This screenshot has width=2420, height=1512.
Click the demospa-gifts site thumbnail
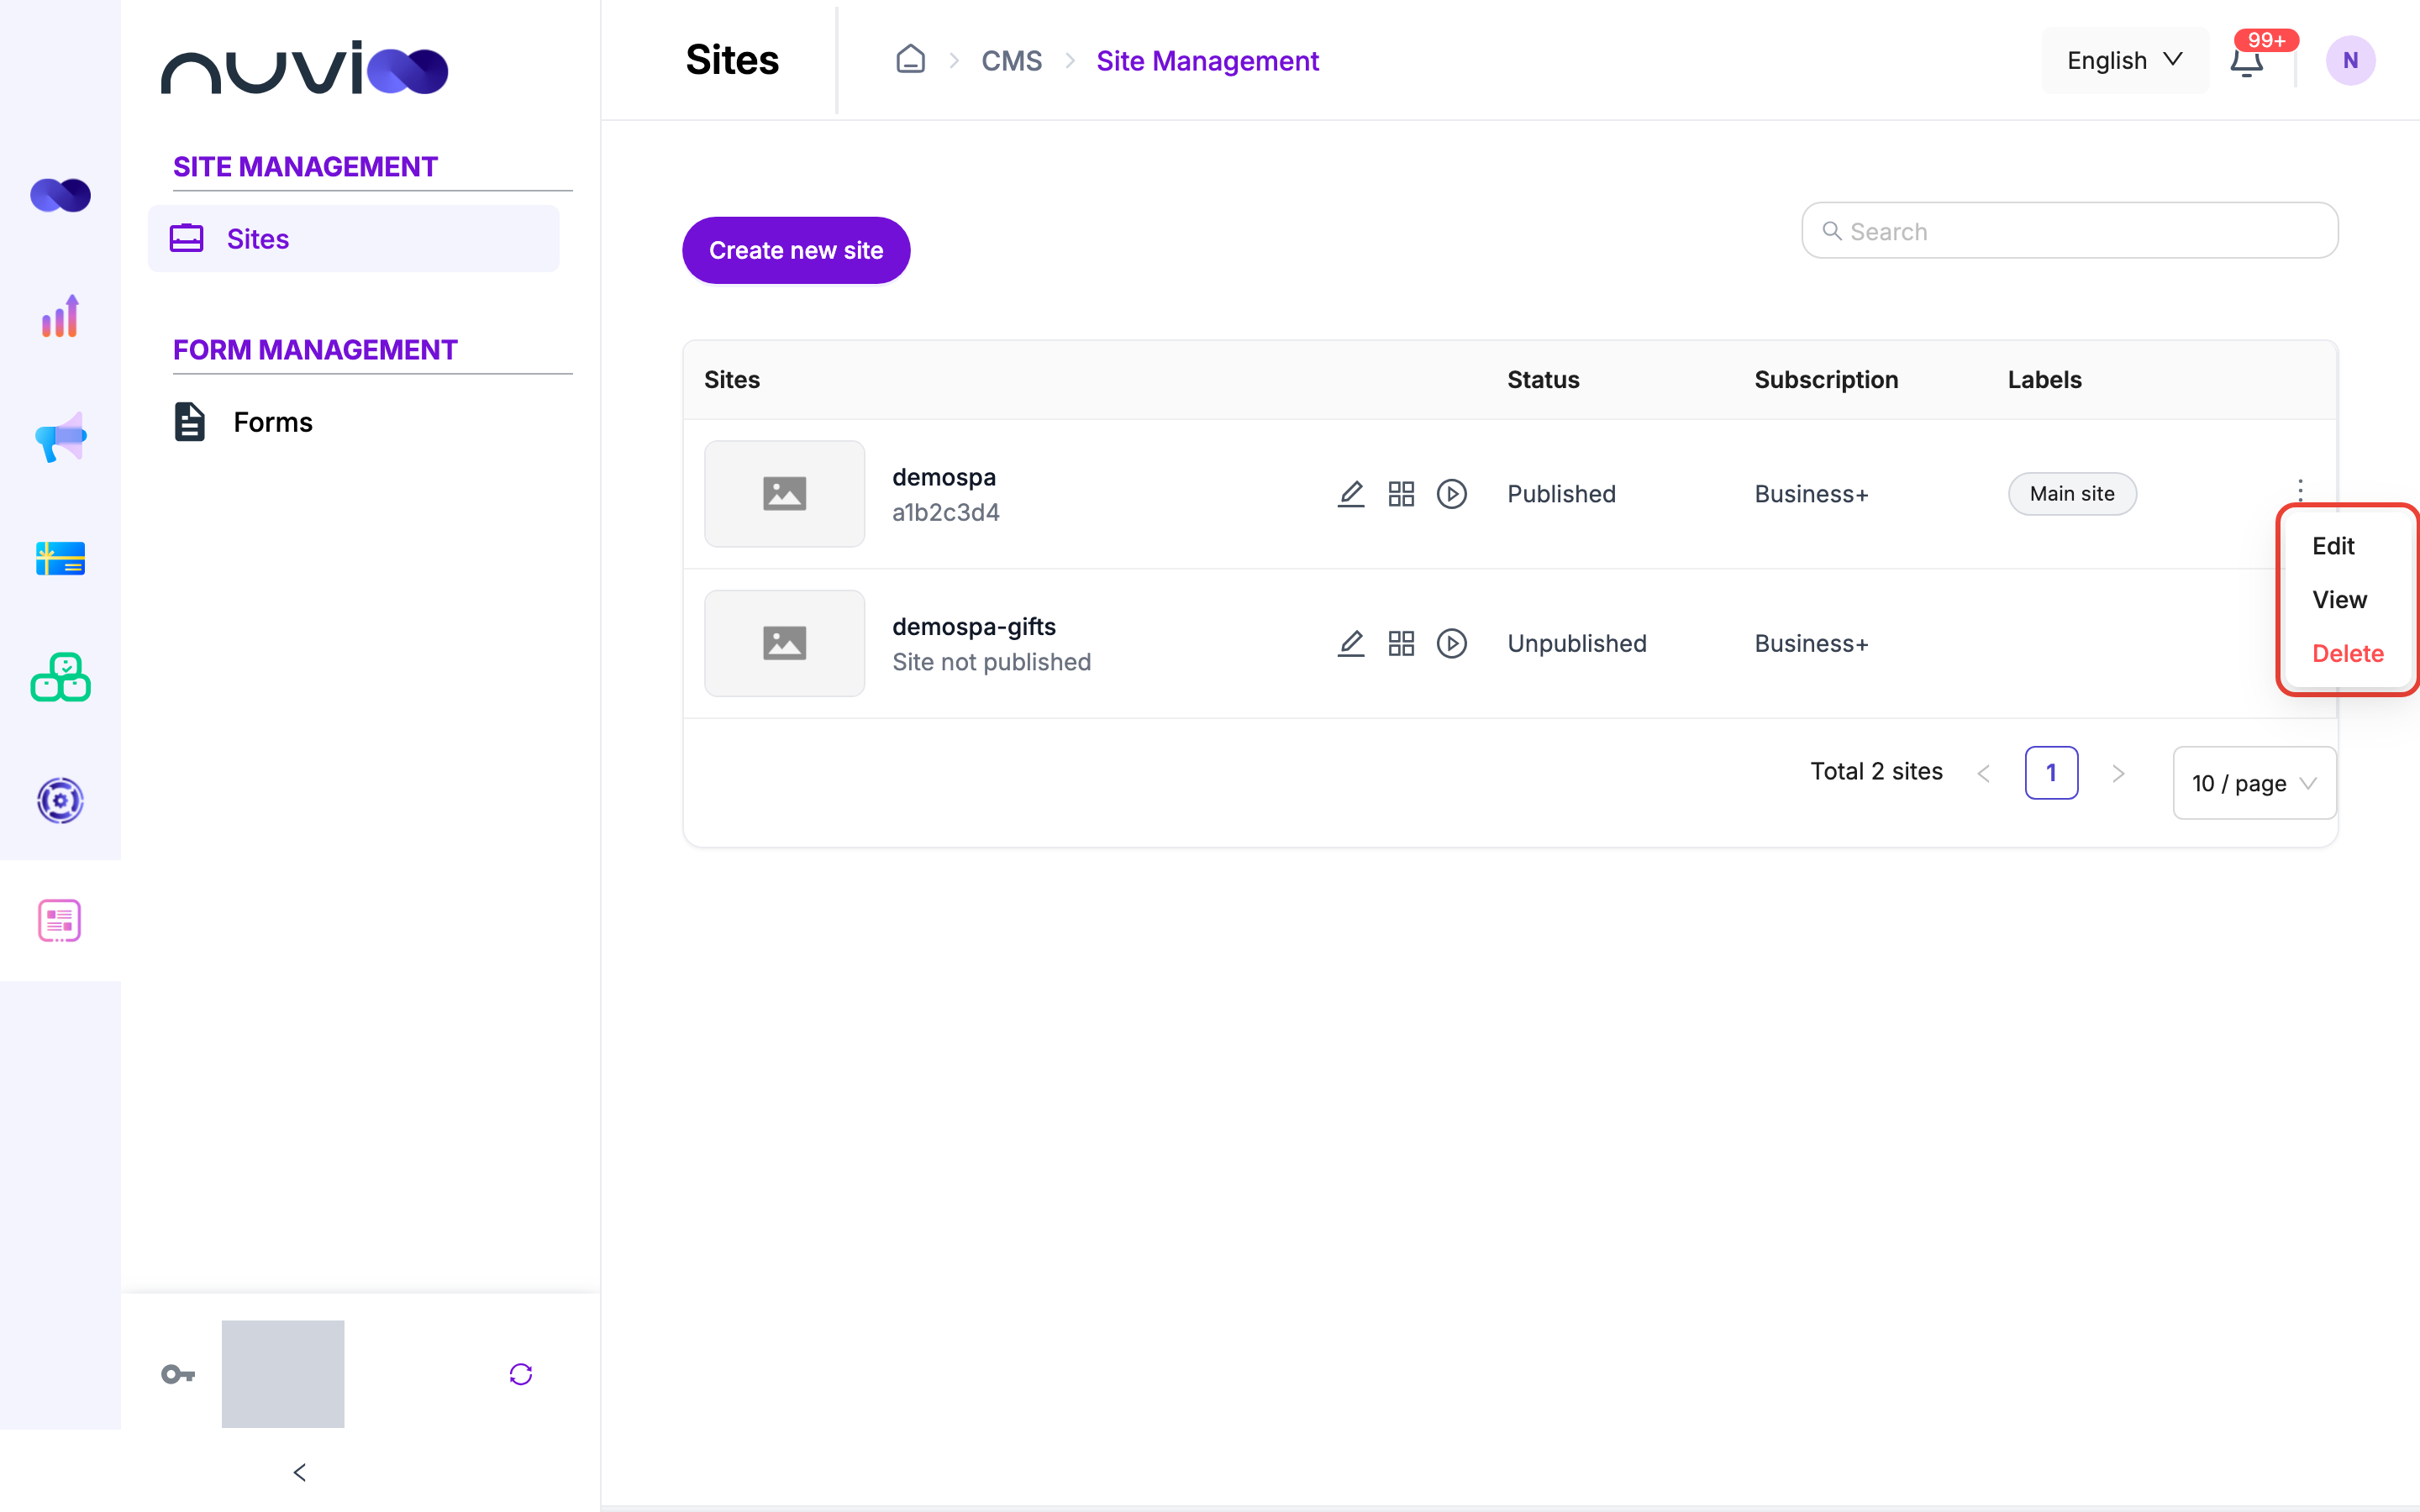pos(784,643)
